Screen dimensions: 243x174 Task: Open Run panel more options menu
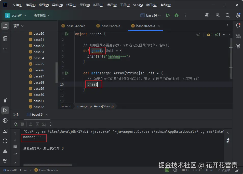[50, 124]
